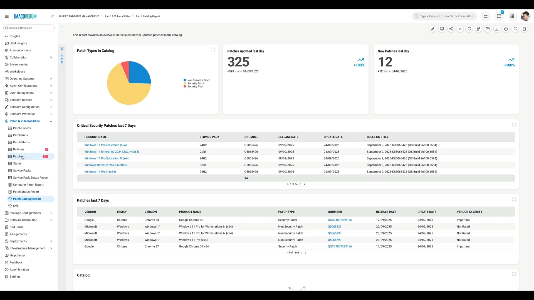This screenshot has height=300, width=534.
Task: Open the user permissions people icon
Action: tap(478, 29)
